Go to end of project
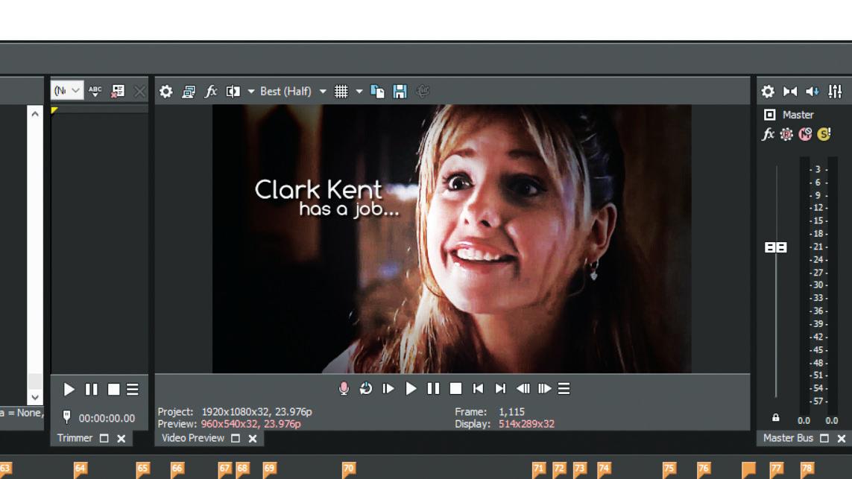The width and height of the screenshot is (852, 479). [500, 388]
